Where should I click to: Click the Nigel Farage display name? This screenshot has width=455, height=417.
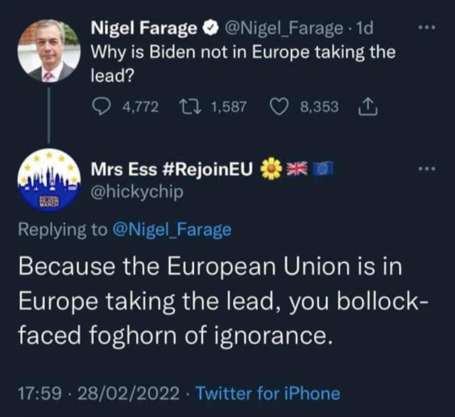(144, 29)
